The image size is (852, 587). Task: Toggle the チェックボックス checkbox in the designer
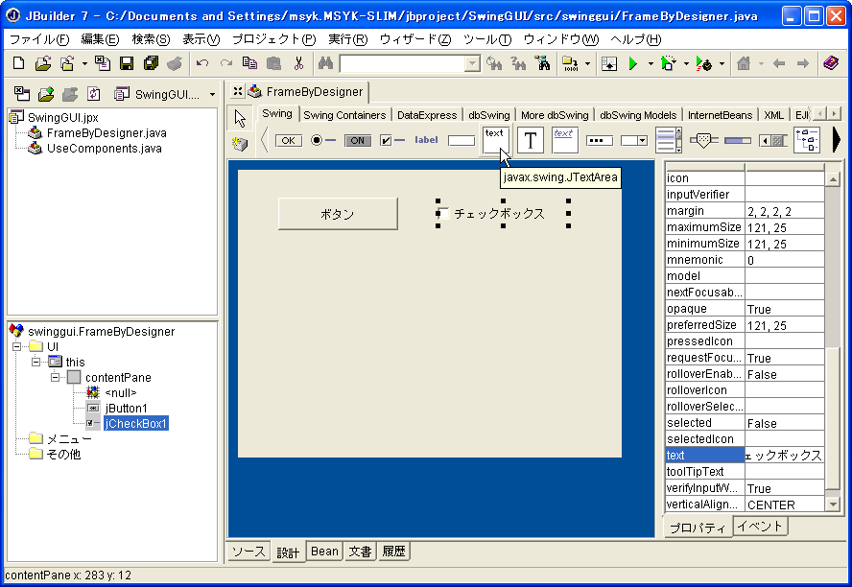443,214
